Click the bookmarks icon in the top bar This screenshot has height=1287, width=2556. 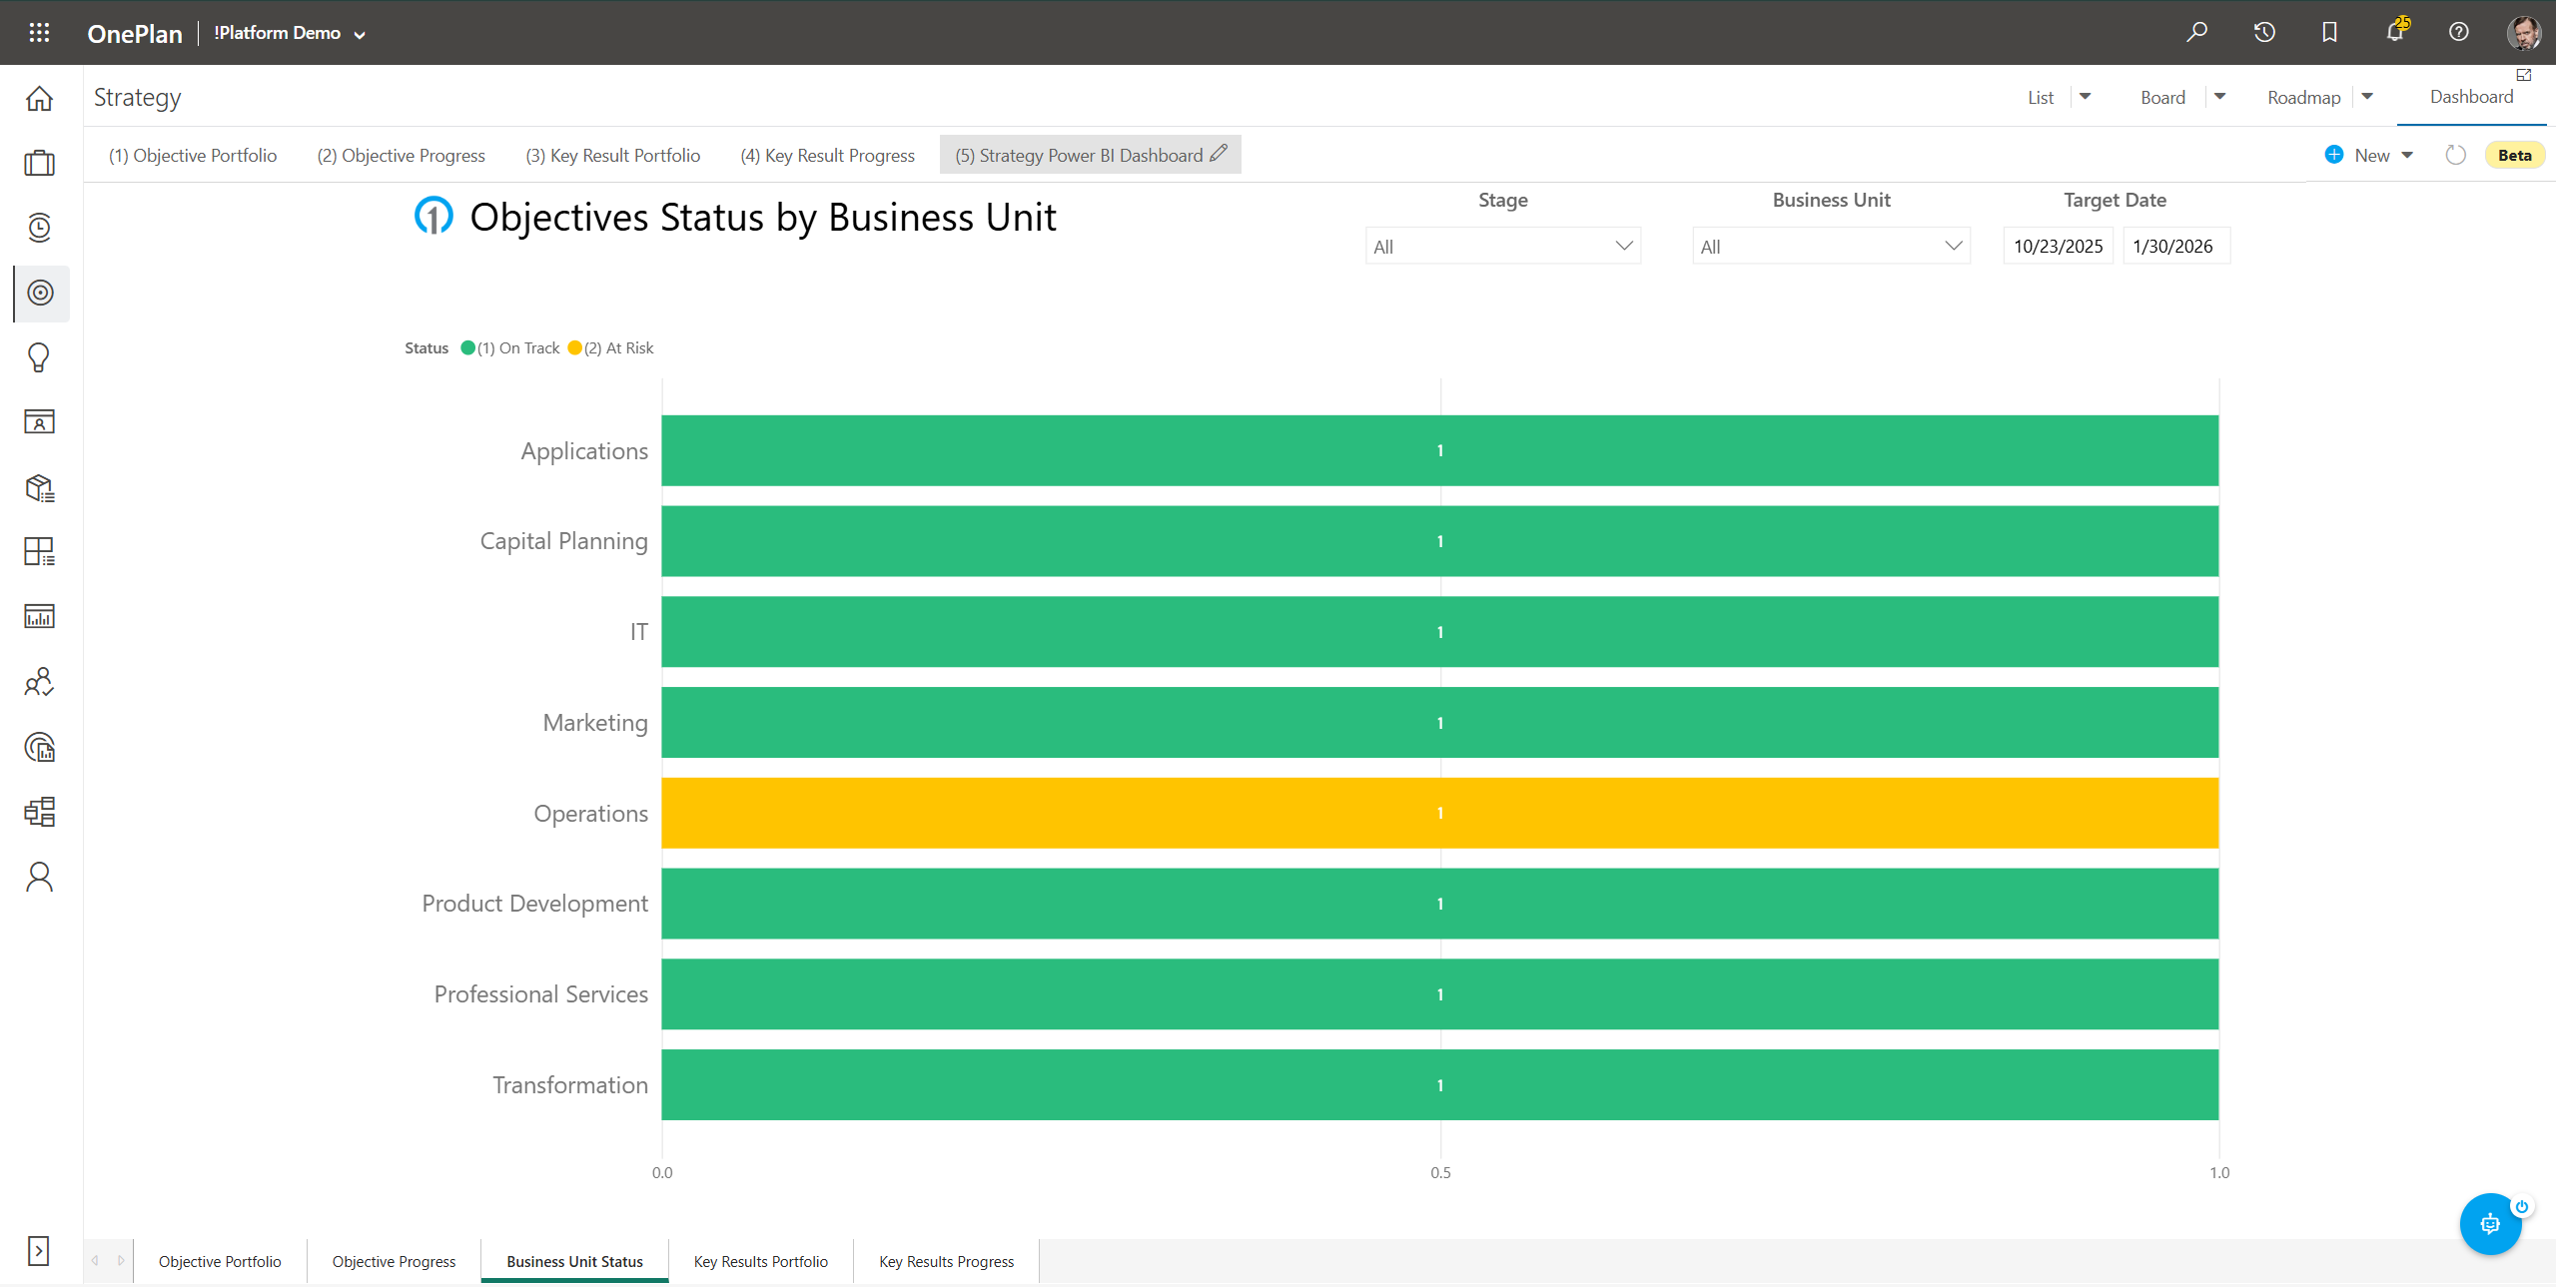[x=2328, y=32]
